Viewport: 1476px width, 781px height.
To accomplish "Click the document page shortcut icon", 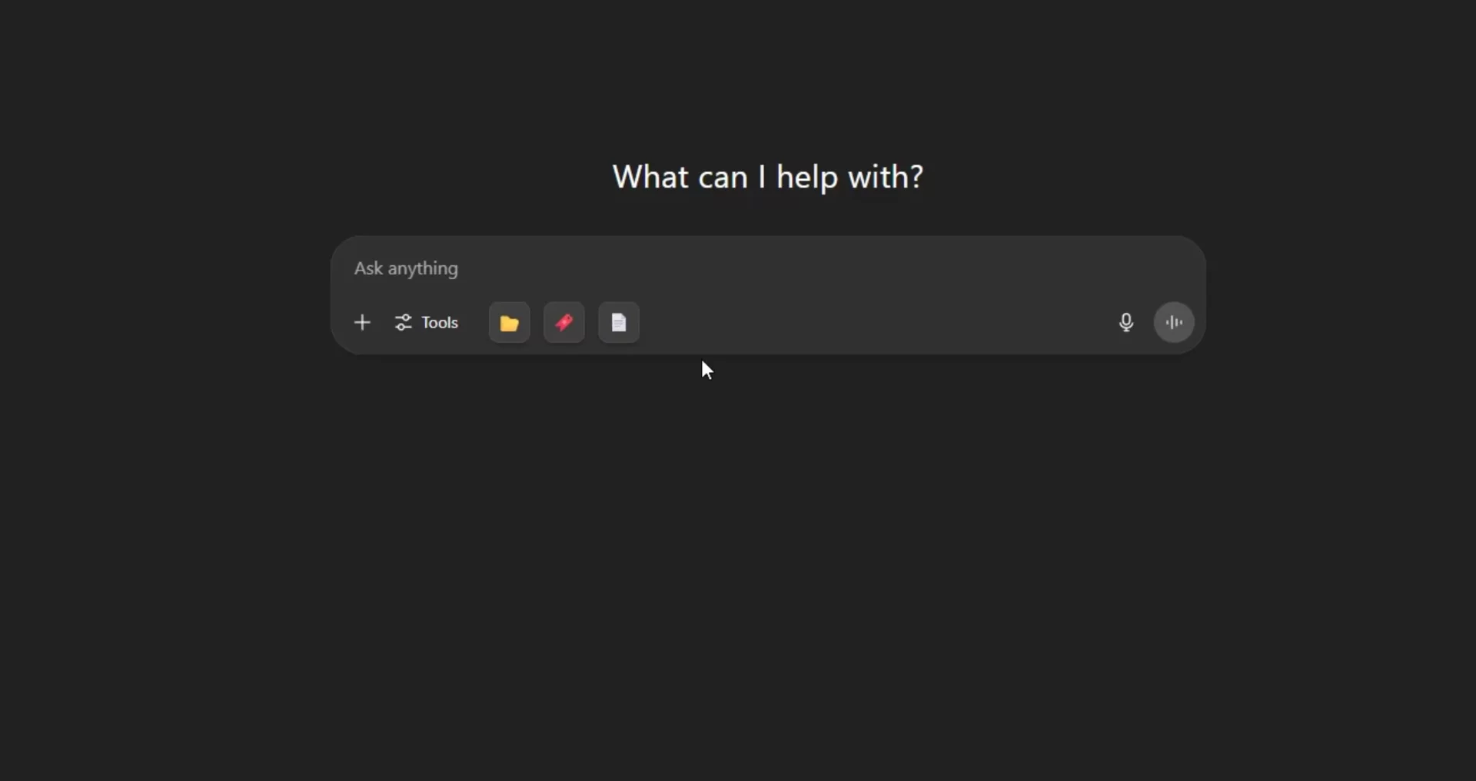I will (x=619, y=323).
